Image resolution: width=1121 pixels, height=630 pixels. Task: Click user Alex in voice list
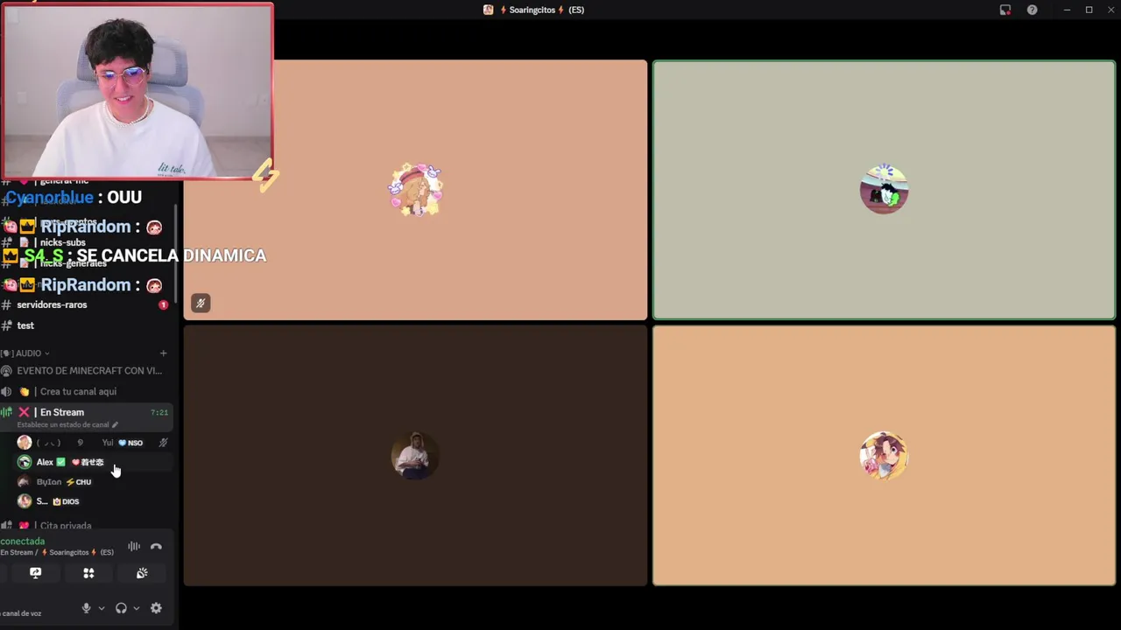click(92, 462)
